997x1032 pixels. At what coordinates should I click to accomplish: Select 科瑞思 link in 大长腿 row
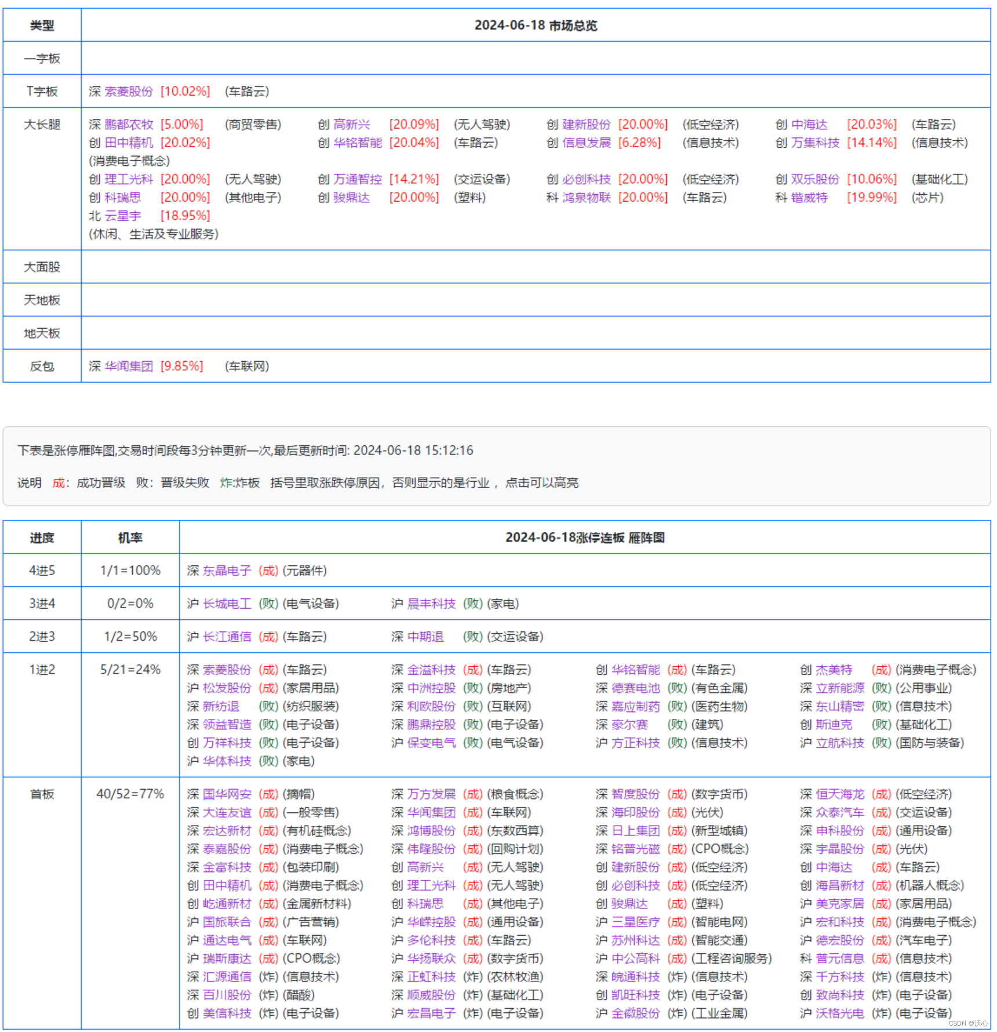point(123,197)
